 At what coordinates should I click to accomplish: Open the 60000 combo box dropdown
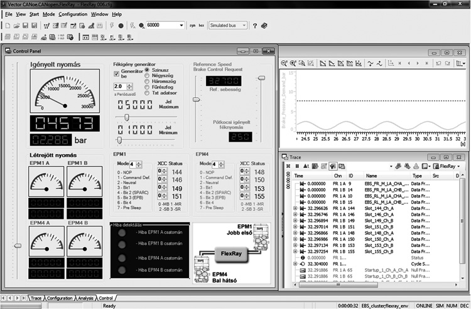(181, 26)
